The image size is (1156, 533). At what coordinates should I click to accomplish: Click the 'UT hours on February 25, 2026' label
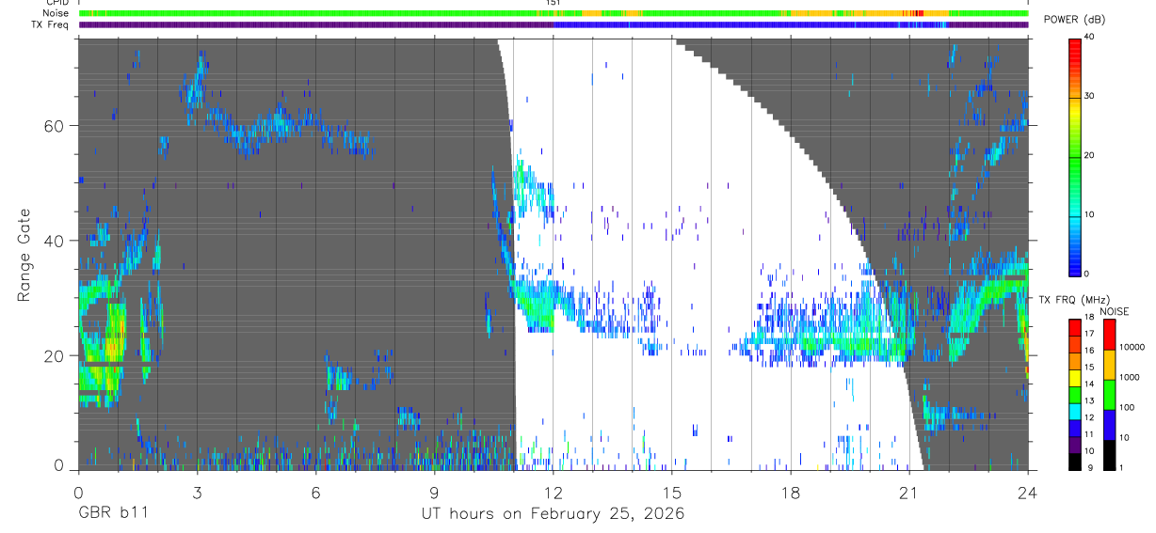553,514
